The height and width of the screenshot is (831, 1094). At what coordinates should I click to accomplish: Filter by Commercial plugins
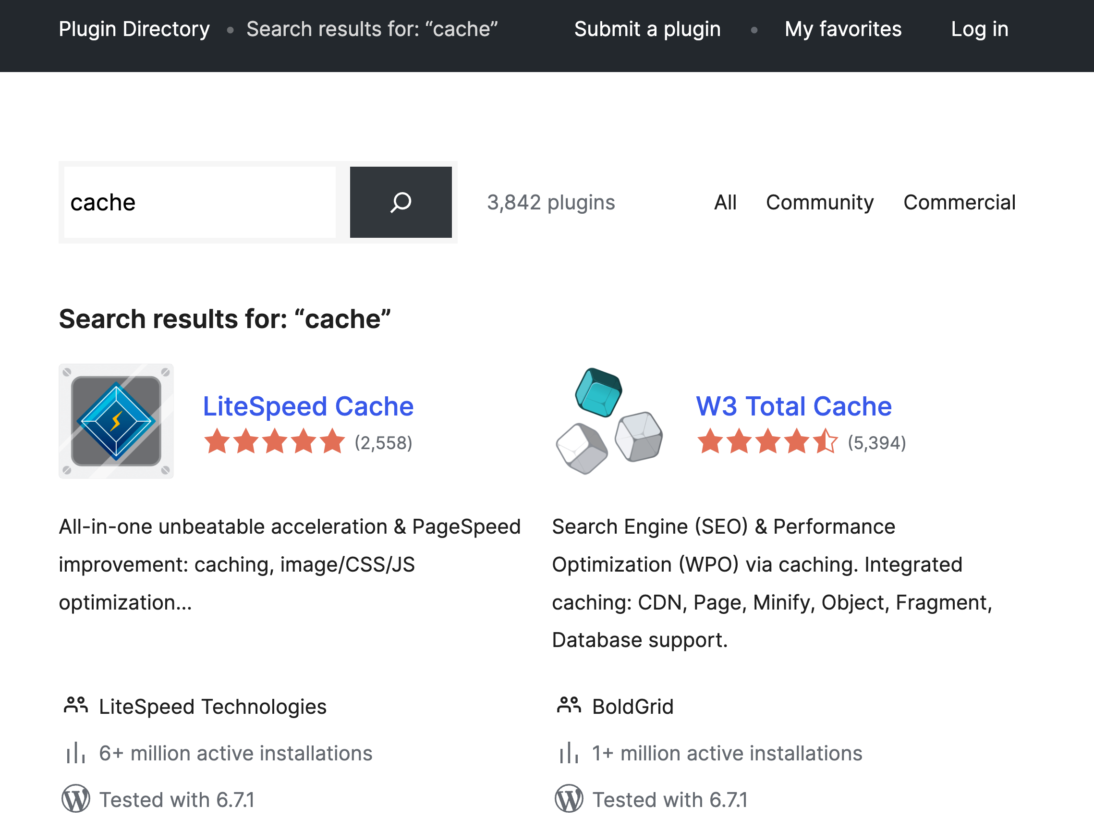959,202
